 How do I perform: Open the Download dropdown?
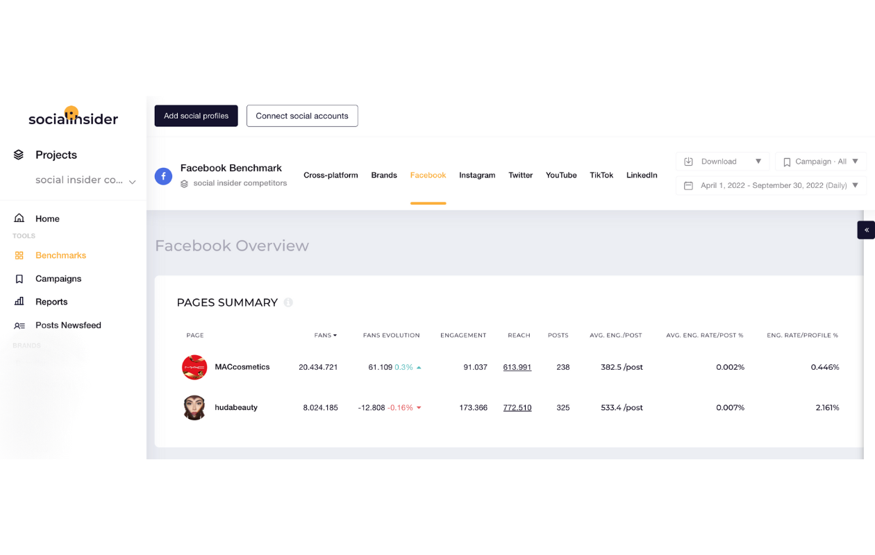(722, 162)
